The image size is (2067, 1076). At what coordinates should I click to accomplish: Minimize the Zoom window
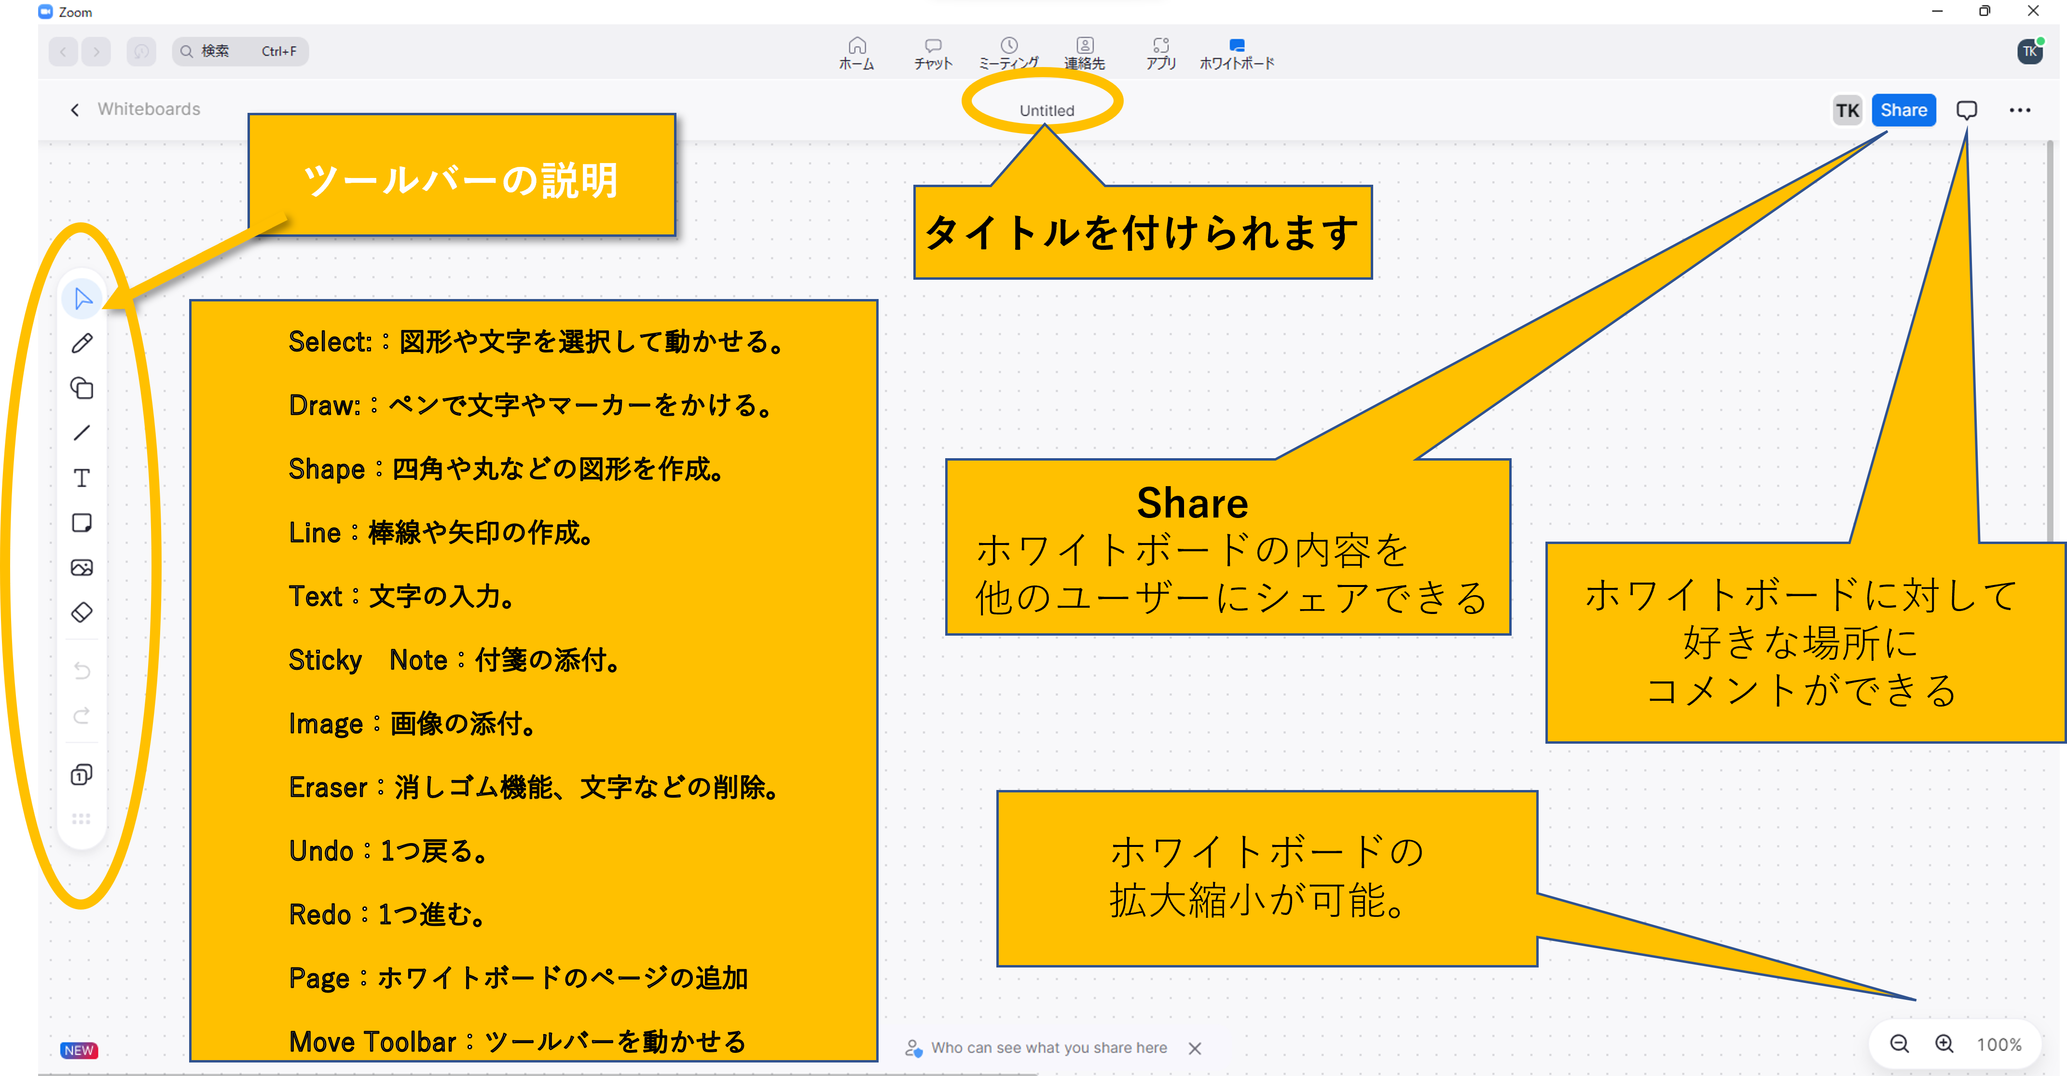click(1936, 11)
